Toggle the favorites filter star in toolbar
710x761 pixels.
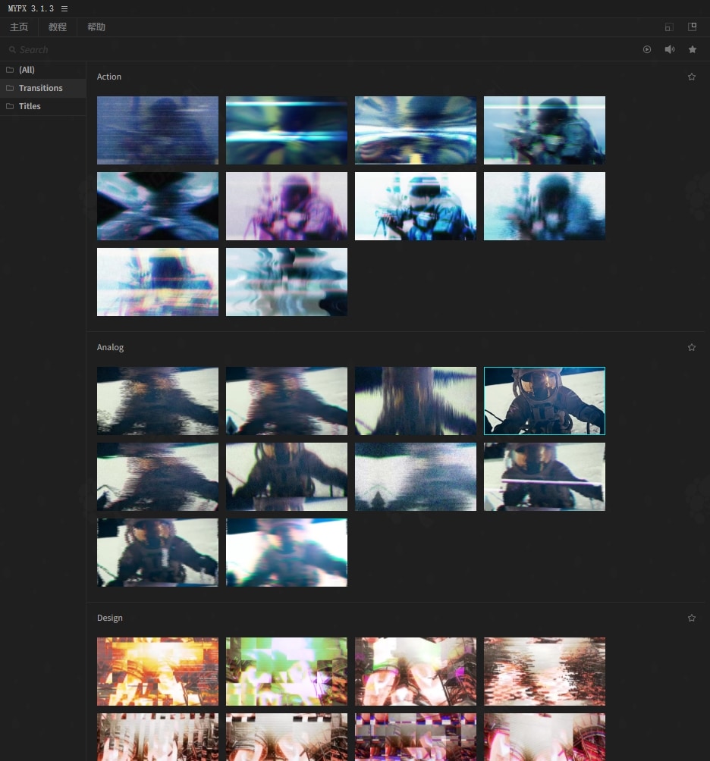pyautogui.click(x=693, y=49)
